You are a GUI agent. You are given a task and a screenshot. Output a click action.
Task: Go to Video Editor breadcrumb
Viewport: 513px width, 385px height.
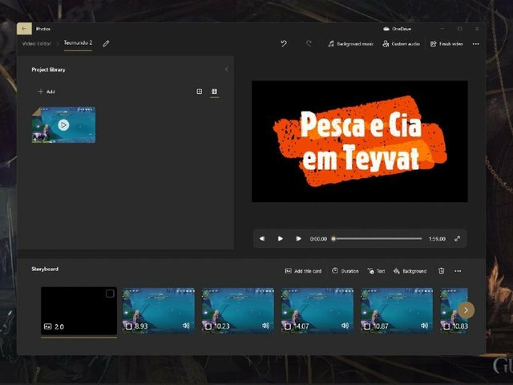[38, 43]
